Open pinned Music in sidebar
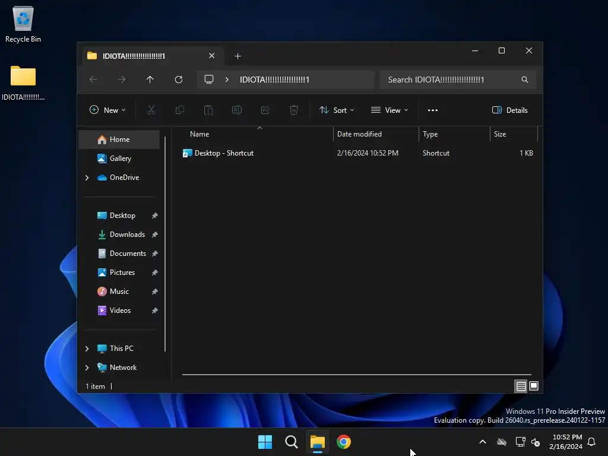The width and height of the screenshot is (608, 456). click(119, 292)
